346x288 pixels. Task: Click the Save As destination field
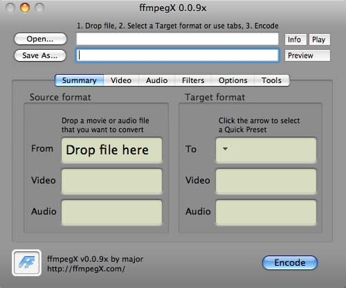[x=177, y=55]
